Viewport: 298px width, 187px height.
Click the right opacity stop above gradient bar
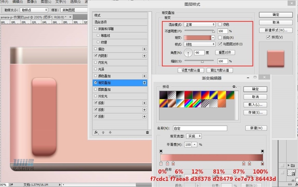[262, 151]
